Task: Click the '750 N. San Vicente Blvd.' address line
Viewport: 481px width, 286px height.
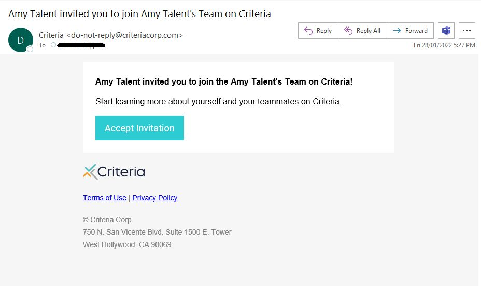Action: (157, 232)
